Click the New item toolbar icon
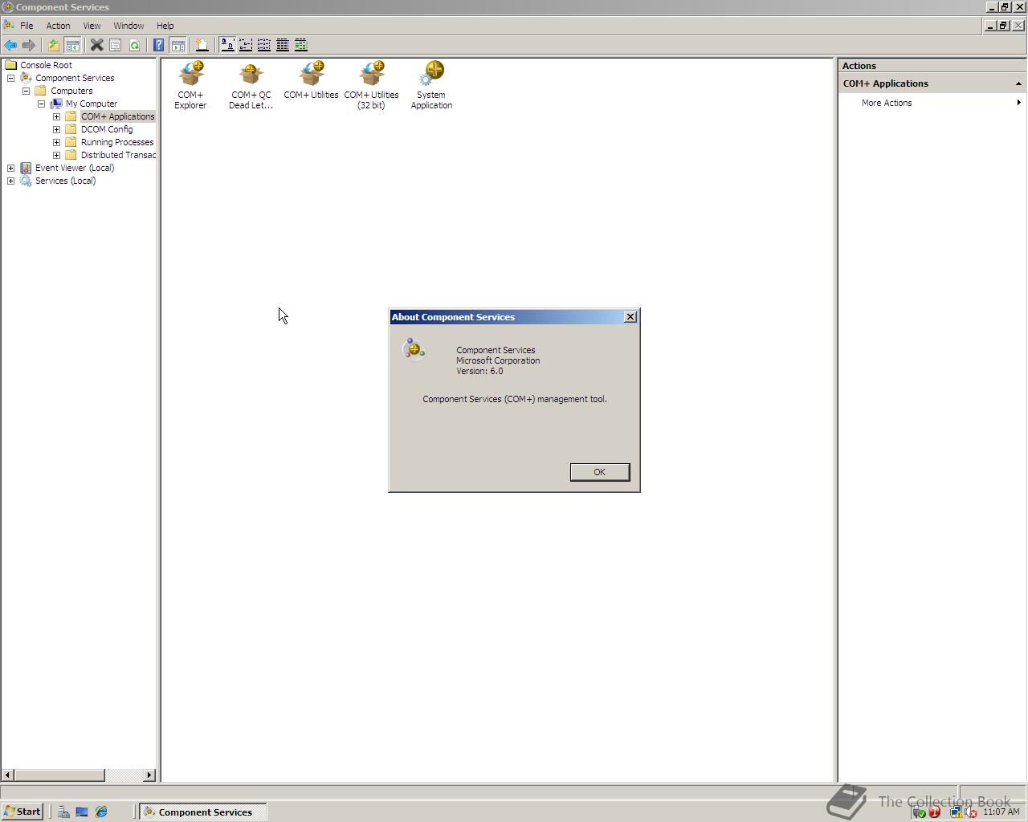This screenshot has height=822, width=1028. coord(202,45)
